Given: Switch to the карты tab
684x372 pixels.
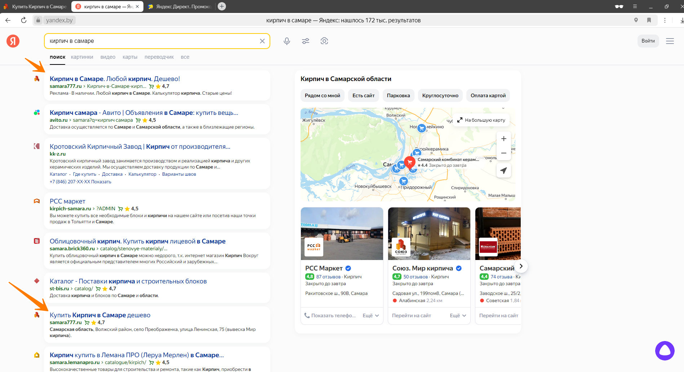Looking at the screenshot, I should (x=130, y=57).
